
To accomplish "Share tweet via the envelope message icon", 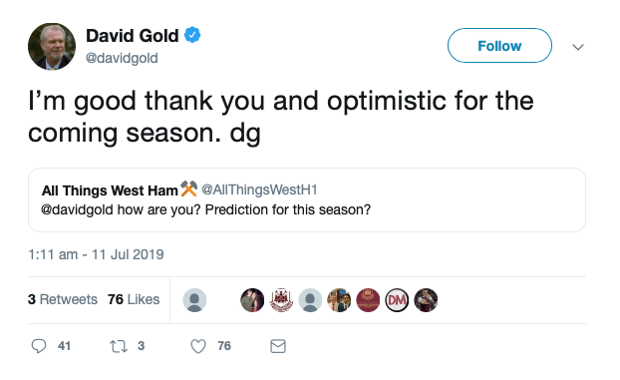I will 278,346.
